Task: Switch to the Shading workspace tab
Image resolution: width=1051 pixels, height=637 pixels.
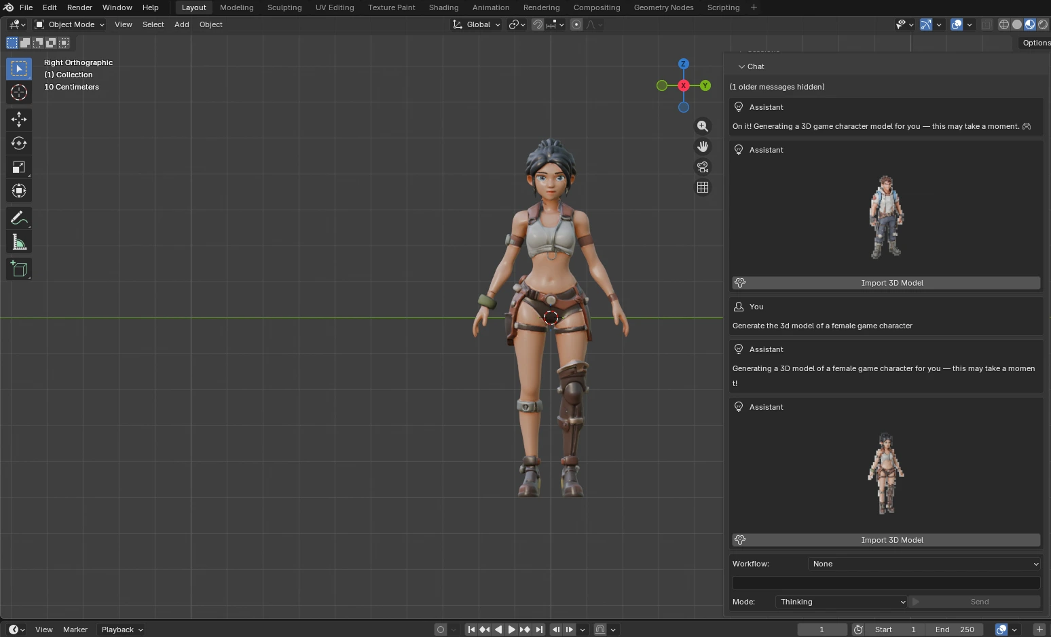Action: tap(443, 7)
